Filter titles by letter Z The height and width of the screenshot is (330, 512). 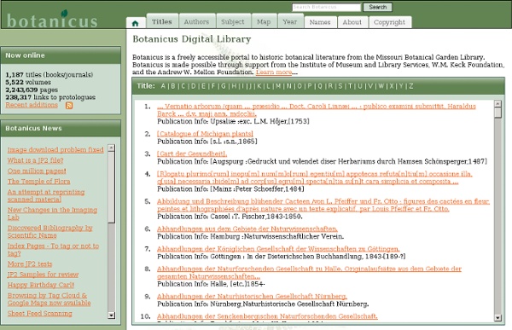tap(411, 86)
